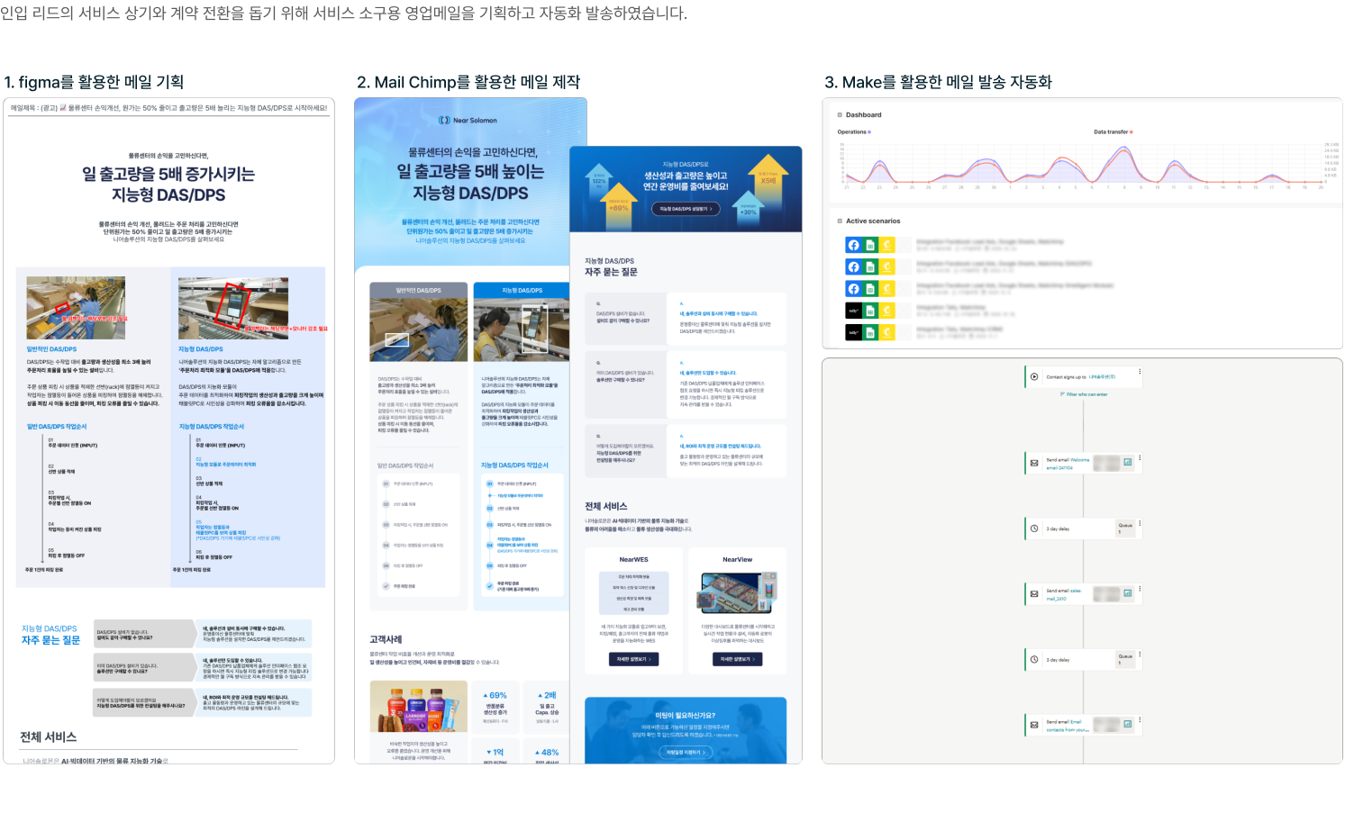
Task: Click the Near Solomon logo in the Mail Chimp email
Action: coord(468,120)
